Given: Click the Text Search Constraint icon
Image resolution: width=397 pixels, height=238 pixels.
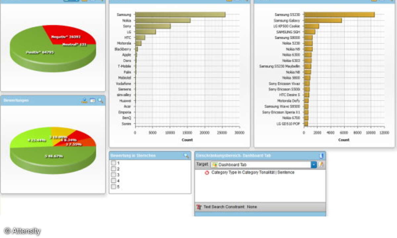Looking at the screenshot, I should pos(199,207).
